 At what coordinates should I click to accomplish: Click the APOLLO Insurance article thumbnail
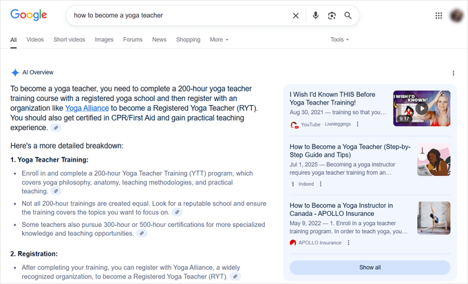click(x=434, y=218)
